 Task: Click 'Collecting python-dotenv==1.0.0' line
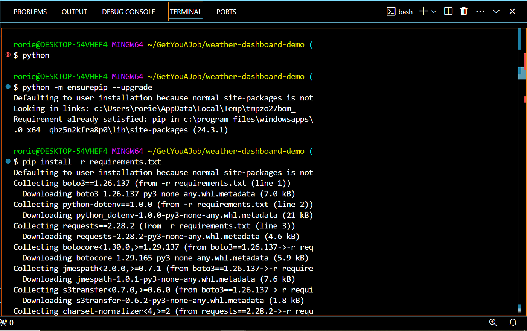tap(163, 205)
